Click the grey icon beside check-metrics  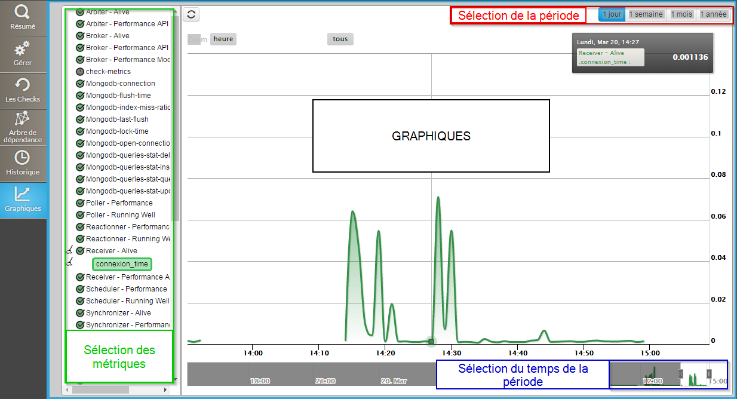[80, 72]
